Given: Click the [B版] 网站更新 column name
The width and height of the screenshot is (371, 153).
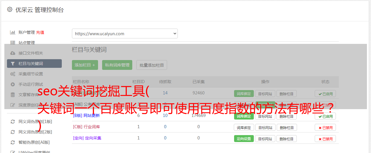Looking at the screenshot, I should (x=86, y=115).
